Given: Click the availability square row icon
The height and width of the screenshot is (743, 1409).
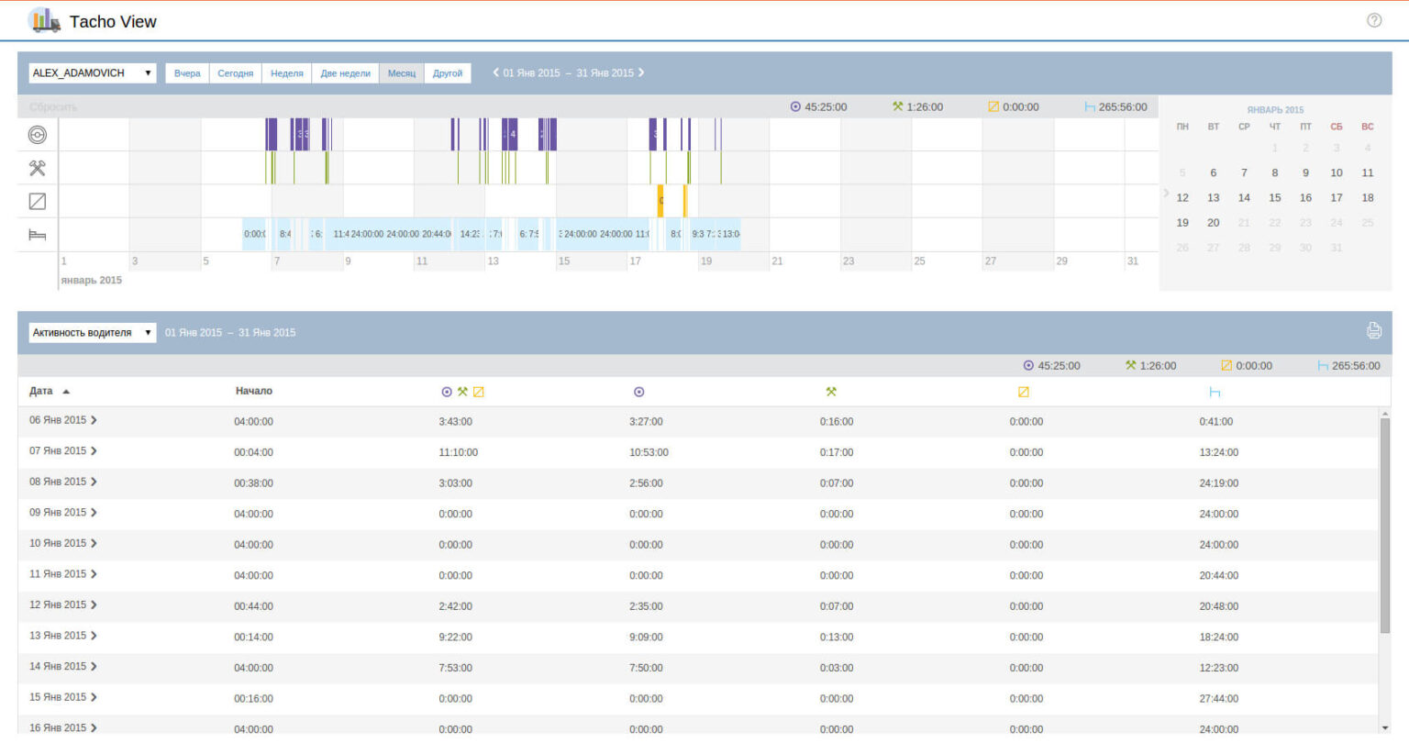Looking at the screenshot, I should pyautogui.click(x=38, y=201).
